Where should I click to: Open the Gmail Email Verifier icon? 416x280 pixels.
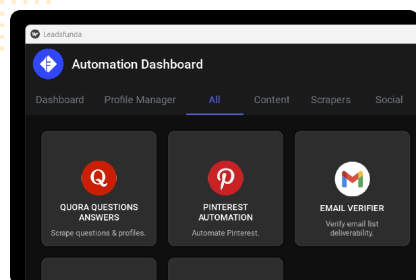coord(353,179)
